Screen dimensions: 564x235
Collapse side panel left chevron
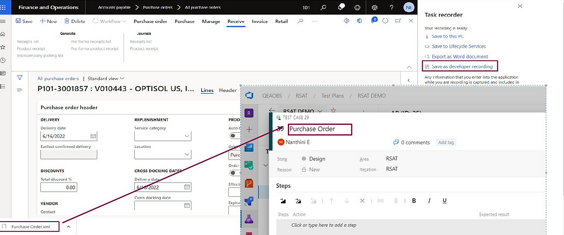(x=409, y=80)
